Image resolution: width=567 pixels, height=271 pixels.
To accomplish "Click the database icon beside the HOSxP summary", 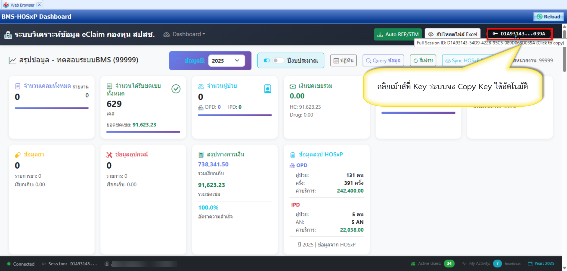I will click(293, 155).
